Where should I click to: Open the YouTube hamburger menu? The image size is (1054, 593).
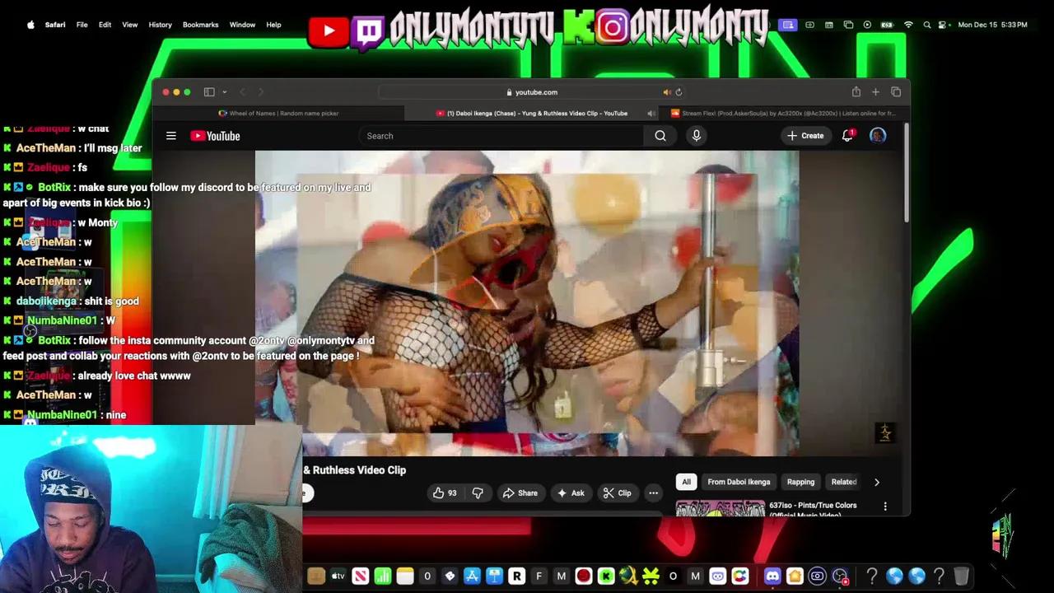(x=170, y=135)
